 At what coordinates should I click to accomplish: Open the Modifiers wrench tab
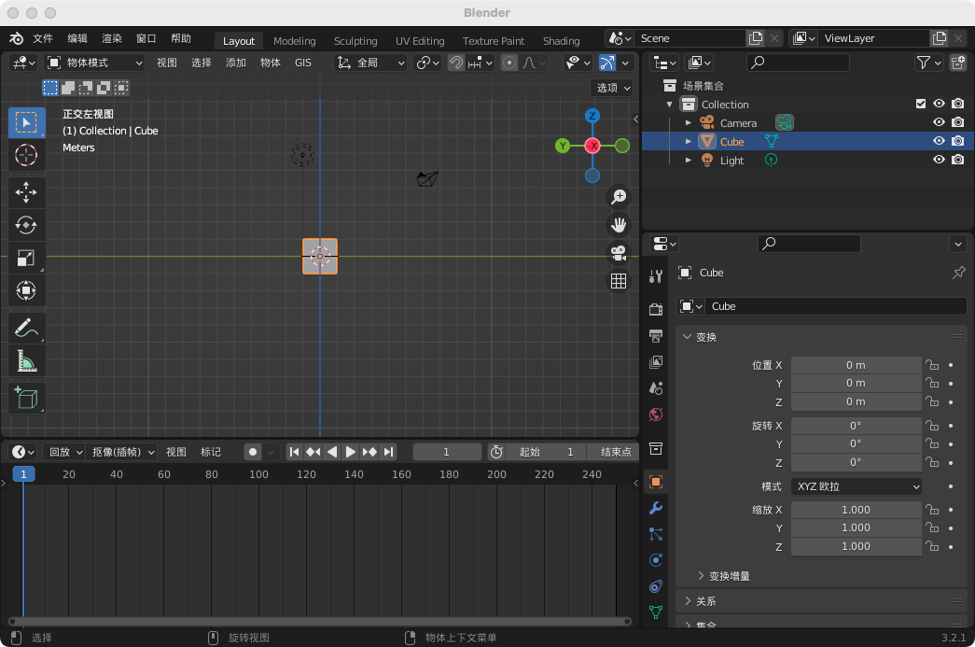click(655, 508)
